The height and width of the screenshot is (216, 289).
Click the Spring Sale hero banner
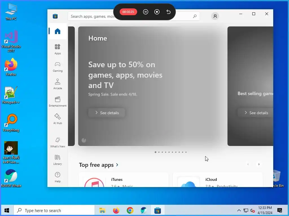click(152, 86)
